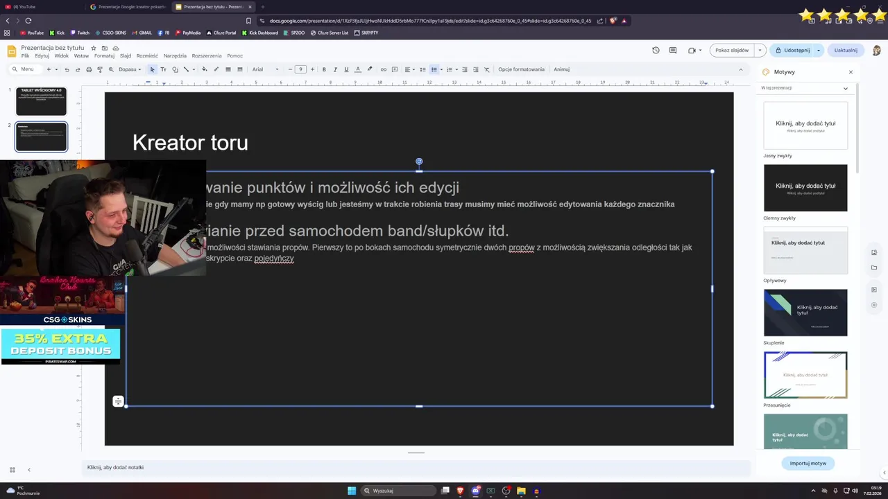Decrease text indent
The image size is (888, 499).
pos(465,69)
